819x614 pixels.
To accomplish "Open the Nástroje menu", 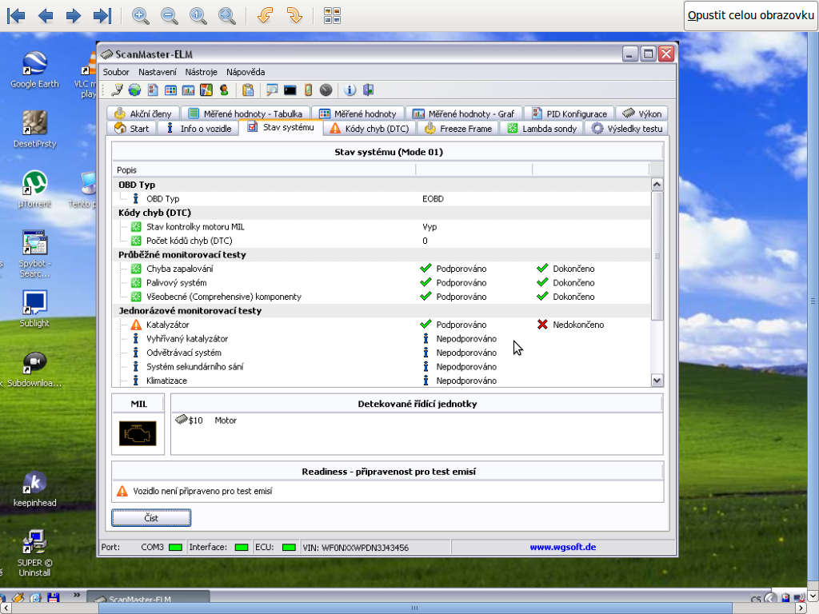I will (x=201, y=72).
